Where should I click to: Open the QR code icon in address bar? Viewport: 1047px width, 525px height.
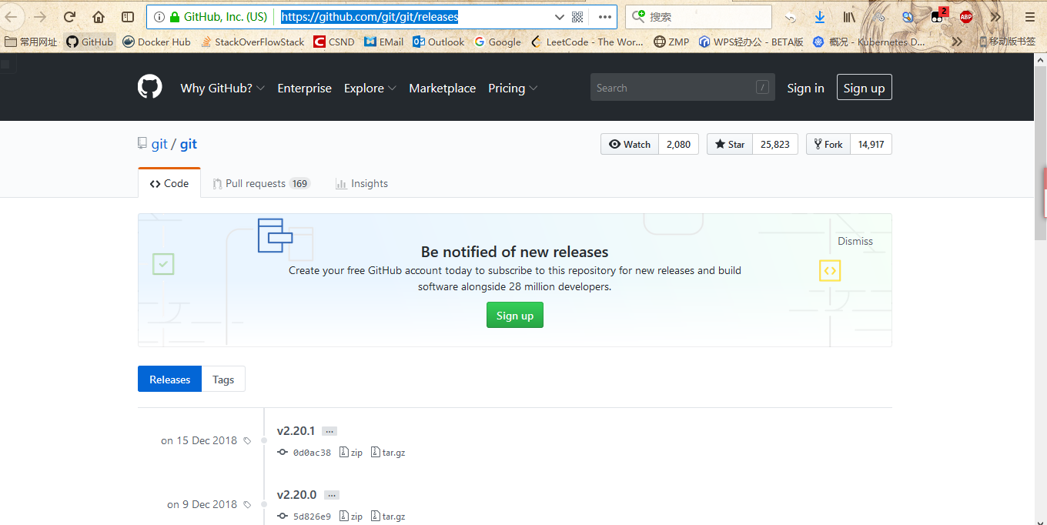coord(577,17)
